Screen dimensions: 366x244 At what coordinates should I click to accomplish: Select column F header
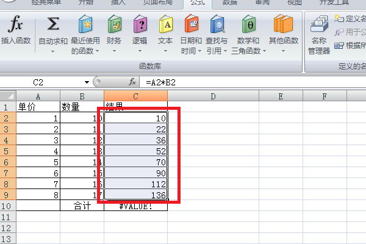click(x=325, y=96)
